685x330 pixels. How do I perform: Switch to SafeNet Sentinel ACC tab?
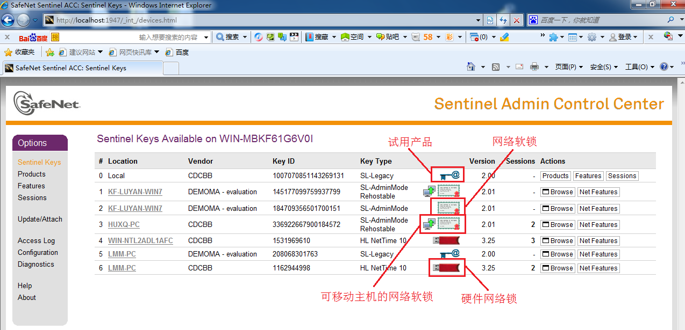tap(82, 68)
